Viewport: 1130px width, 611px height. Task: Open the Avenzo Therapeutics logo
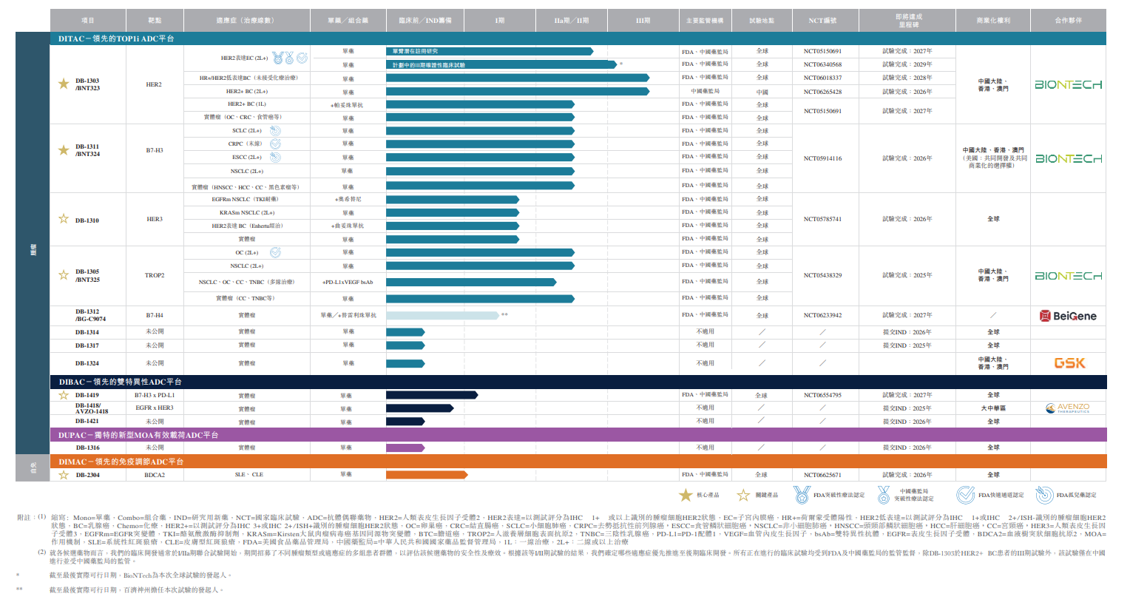pos(1068,408)
